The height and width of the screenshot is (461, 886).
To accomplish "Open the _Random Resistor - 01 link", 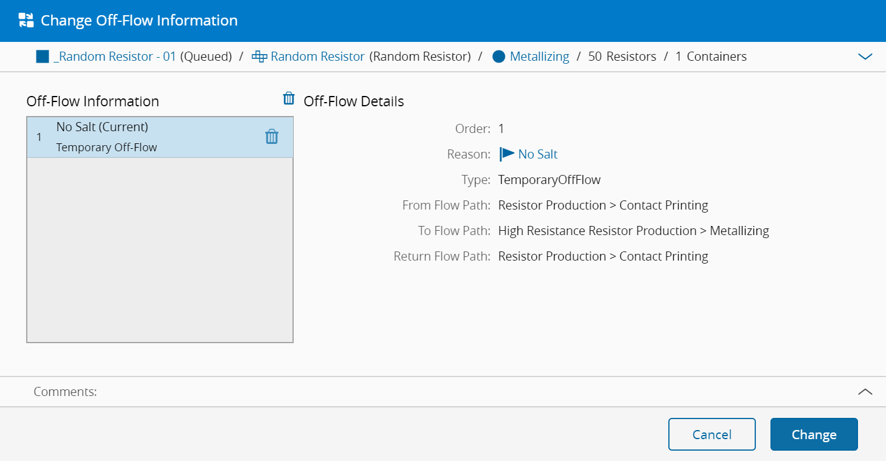I will click(114, 57).
